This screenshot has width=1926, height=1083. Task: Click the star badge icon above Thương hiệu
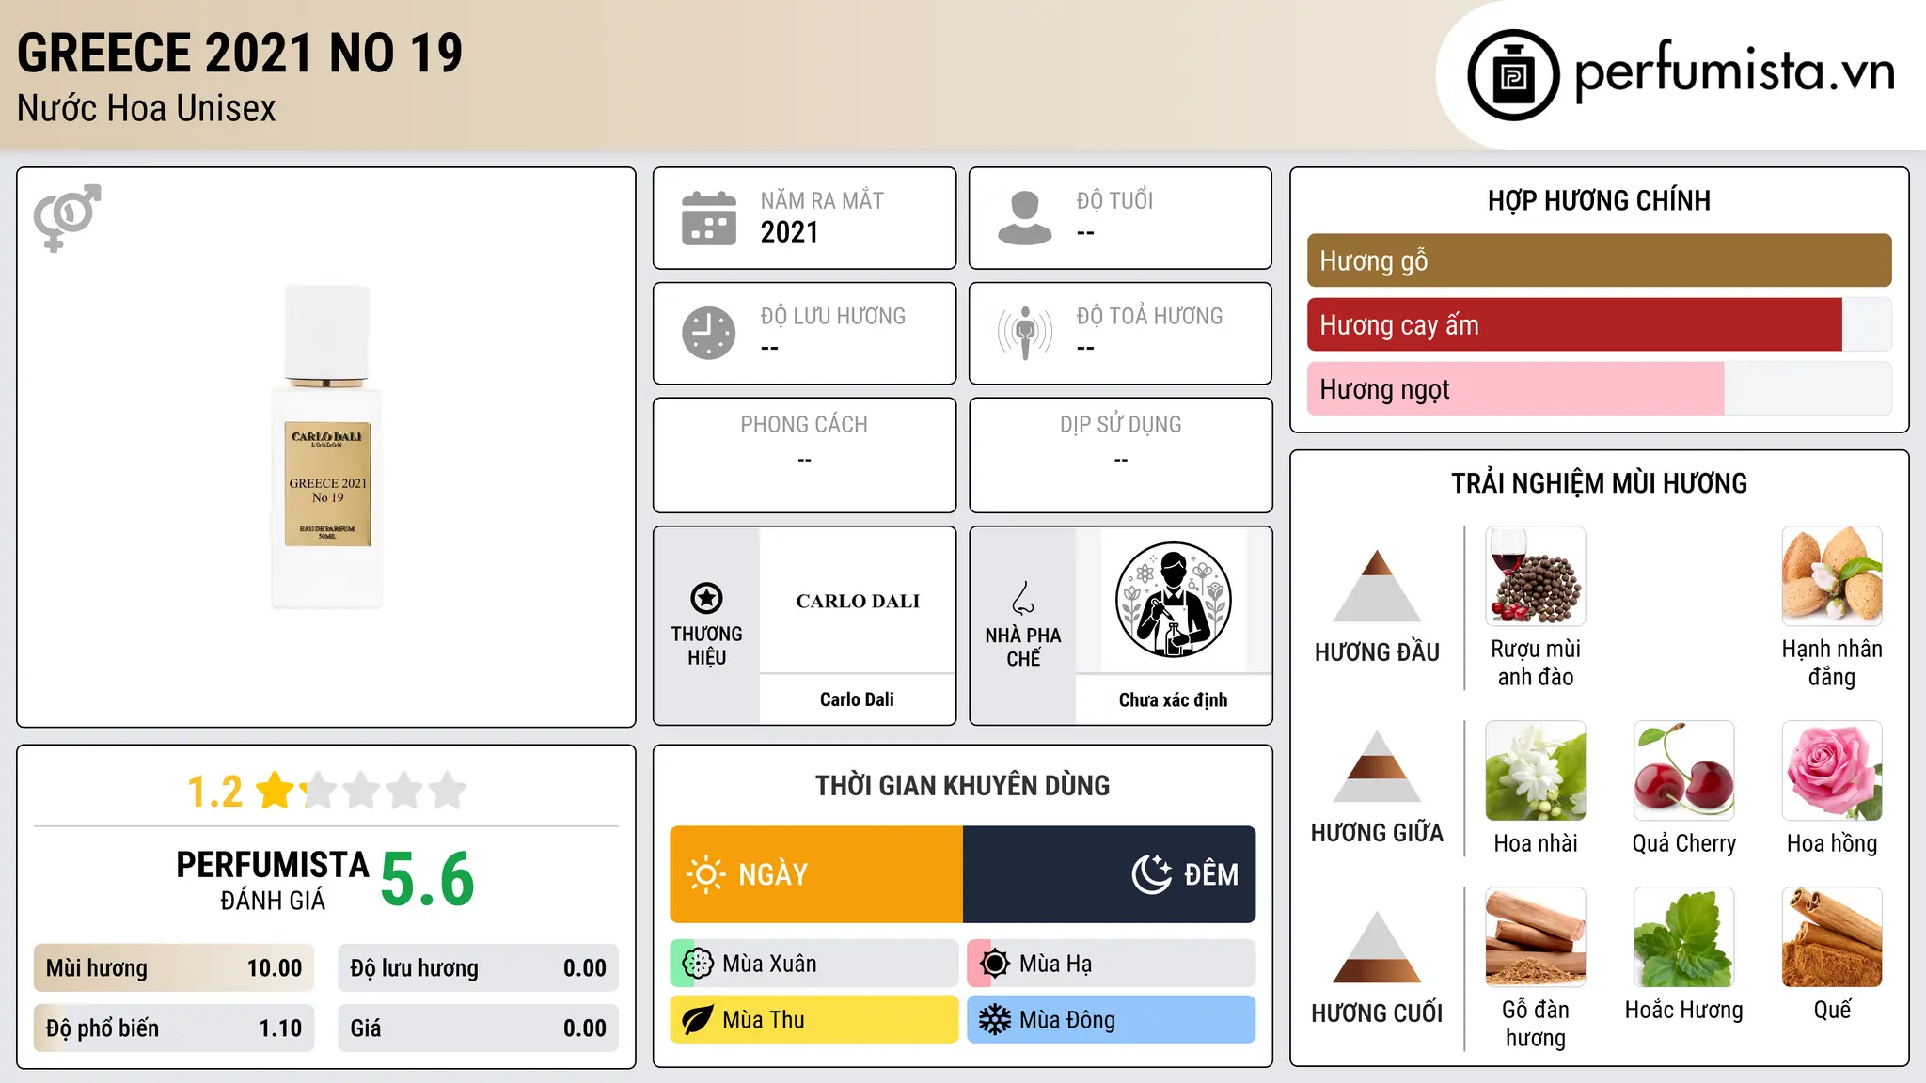(706, 598)
